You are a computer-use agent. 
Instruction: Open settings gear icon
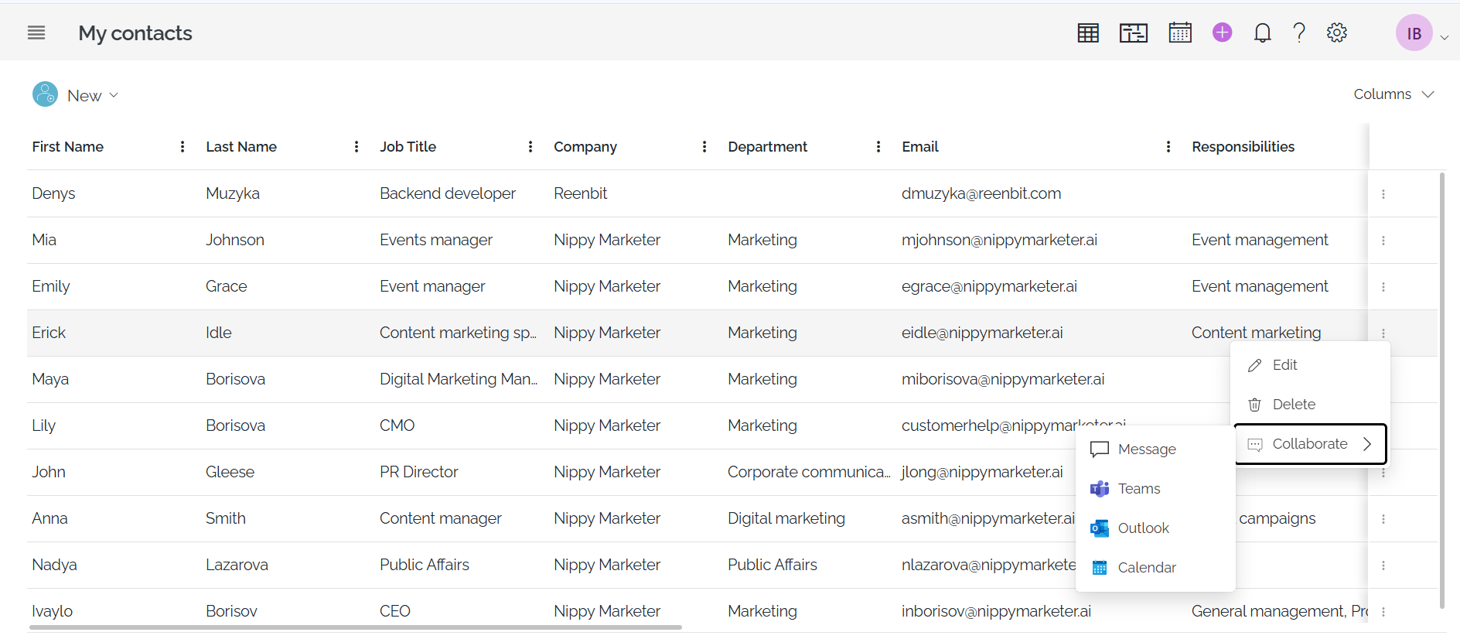coord(1336,32)
